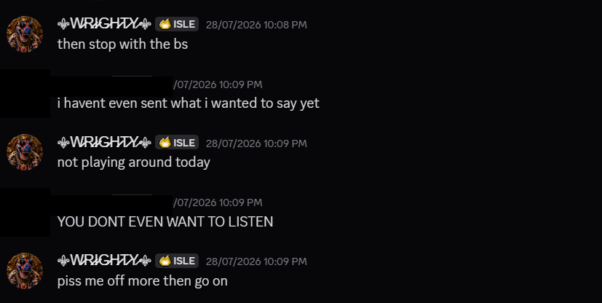Click the message "YOU DONT EVEN WANT TO LISTEN"
Image resolution: width=602 pixels, height=303 pixels.
click(165, 221)
